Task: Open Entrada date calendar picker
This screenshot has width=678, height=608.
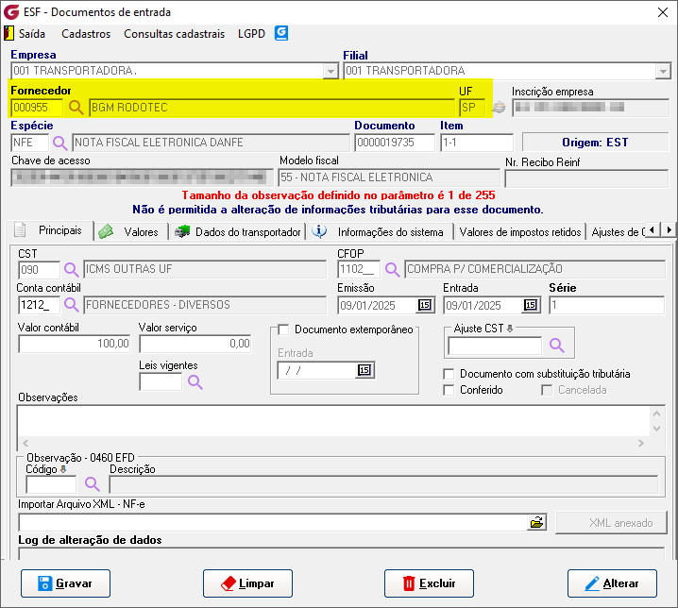Action: [x=531, y=305]
